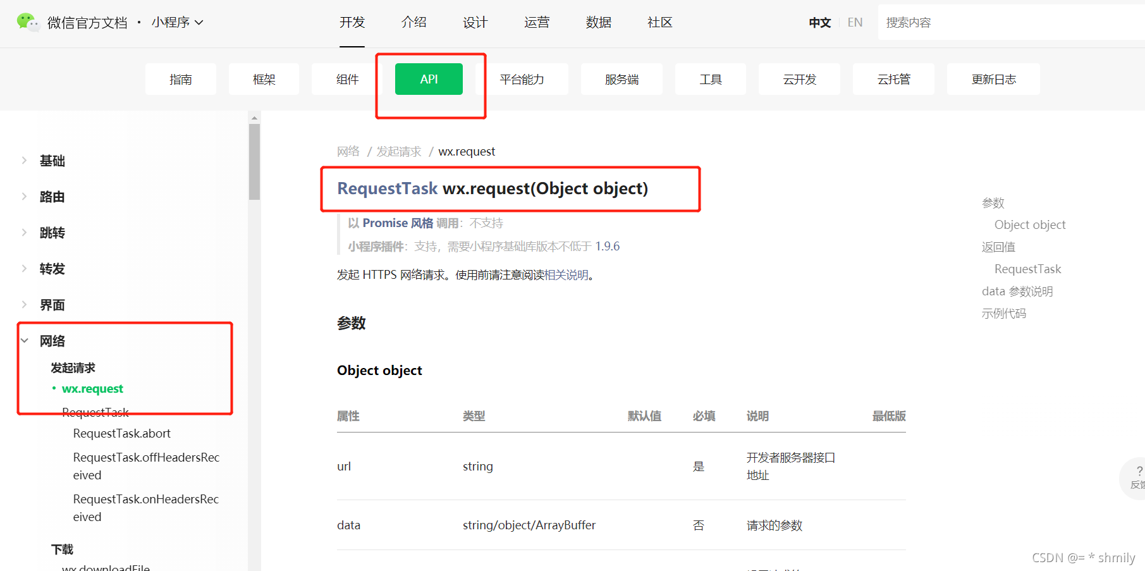Jump to RequestTask in page outline
This screenshot has width=1145, height=571.
[x=1028, y=269]
